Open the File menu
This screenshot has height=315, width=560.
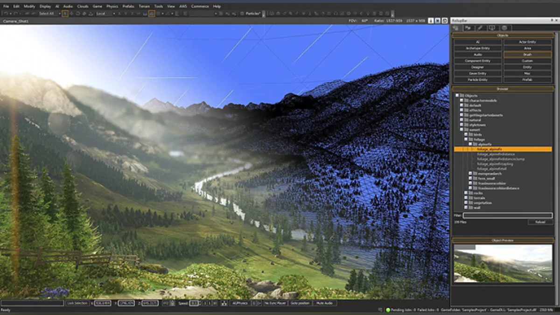[6, 7]
